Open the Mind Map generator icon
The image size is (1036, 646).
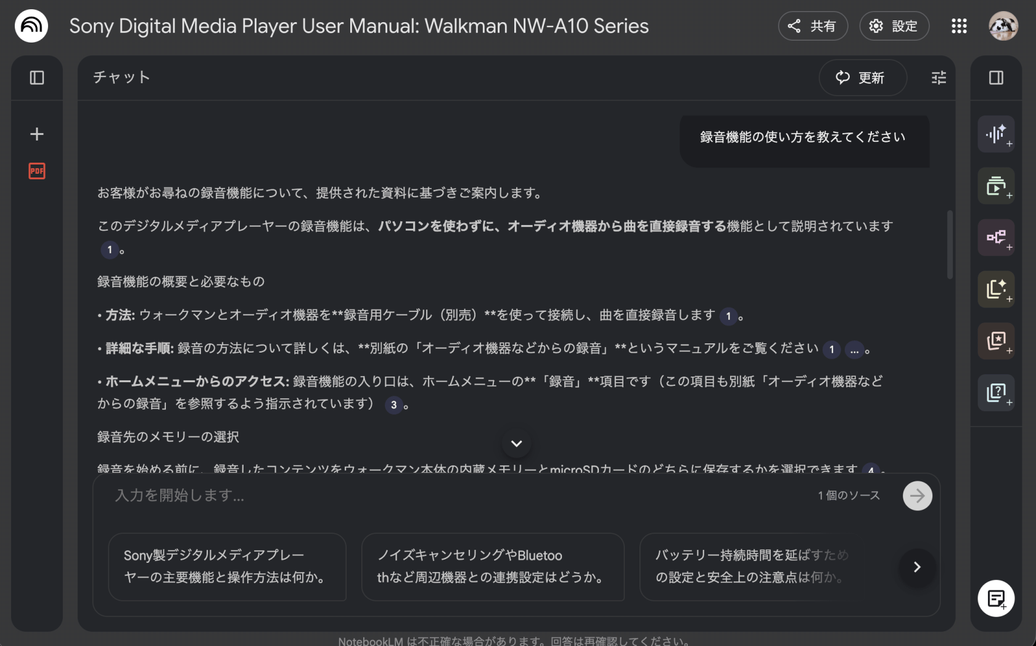[x=996, y=237]
